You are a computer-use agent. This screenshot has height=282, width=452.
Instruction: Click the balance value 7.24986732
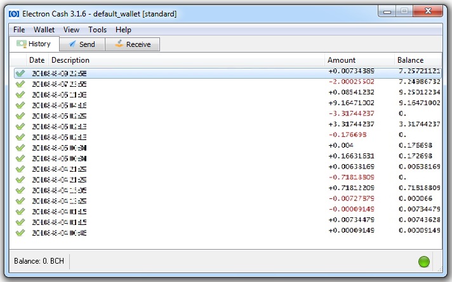point(420,82)
